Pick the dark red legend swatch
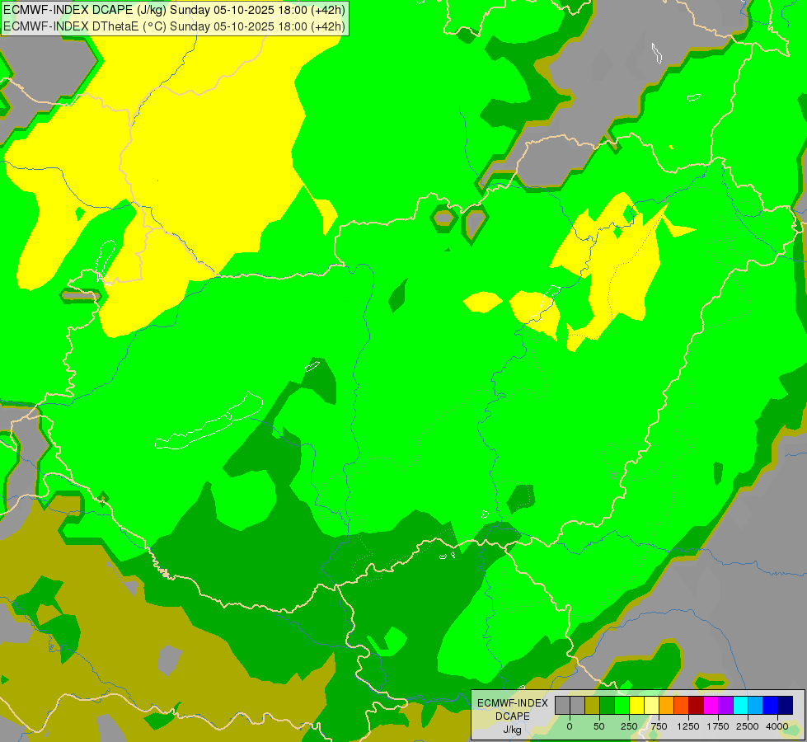Image resolution: width=807 pixels, height=742 pixels. tap(696, 705)
